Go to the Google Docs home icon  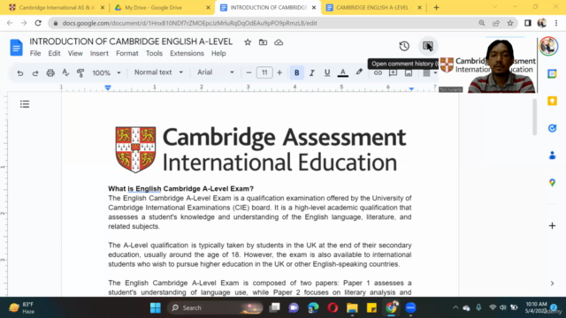16,47
